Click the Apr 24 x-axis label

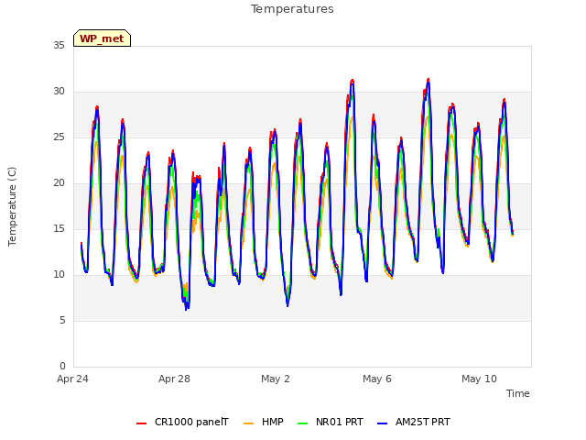click(x=72, y=379)
